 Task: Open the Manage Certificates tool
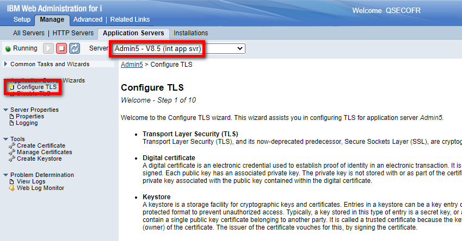point(45,152)
